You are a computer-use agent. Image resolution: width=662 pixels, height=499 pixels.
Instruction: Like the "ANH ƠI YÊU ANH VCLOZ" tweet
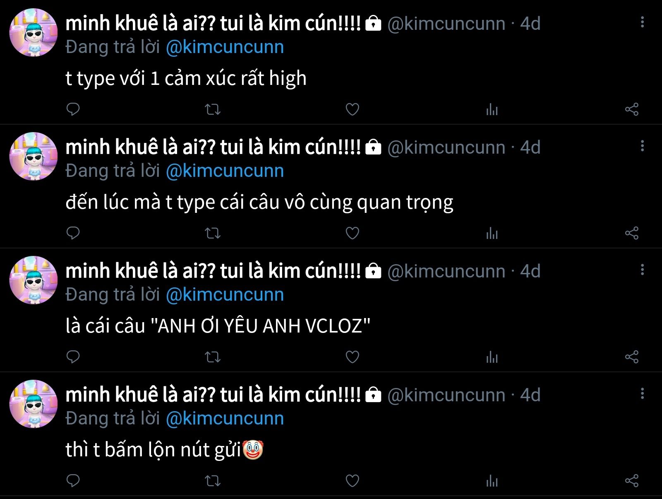pyautogui.click(x=352, y=357)
